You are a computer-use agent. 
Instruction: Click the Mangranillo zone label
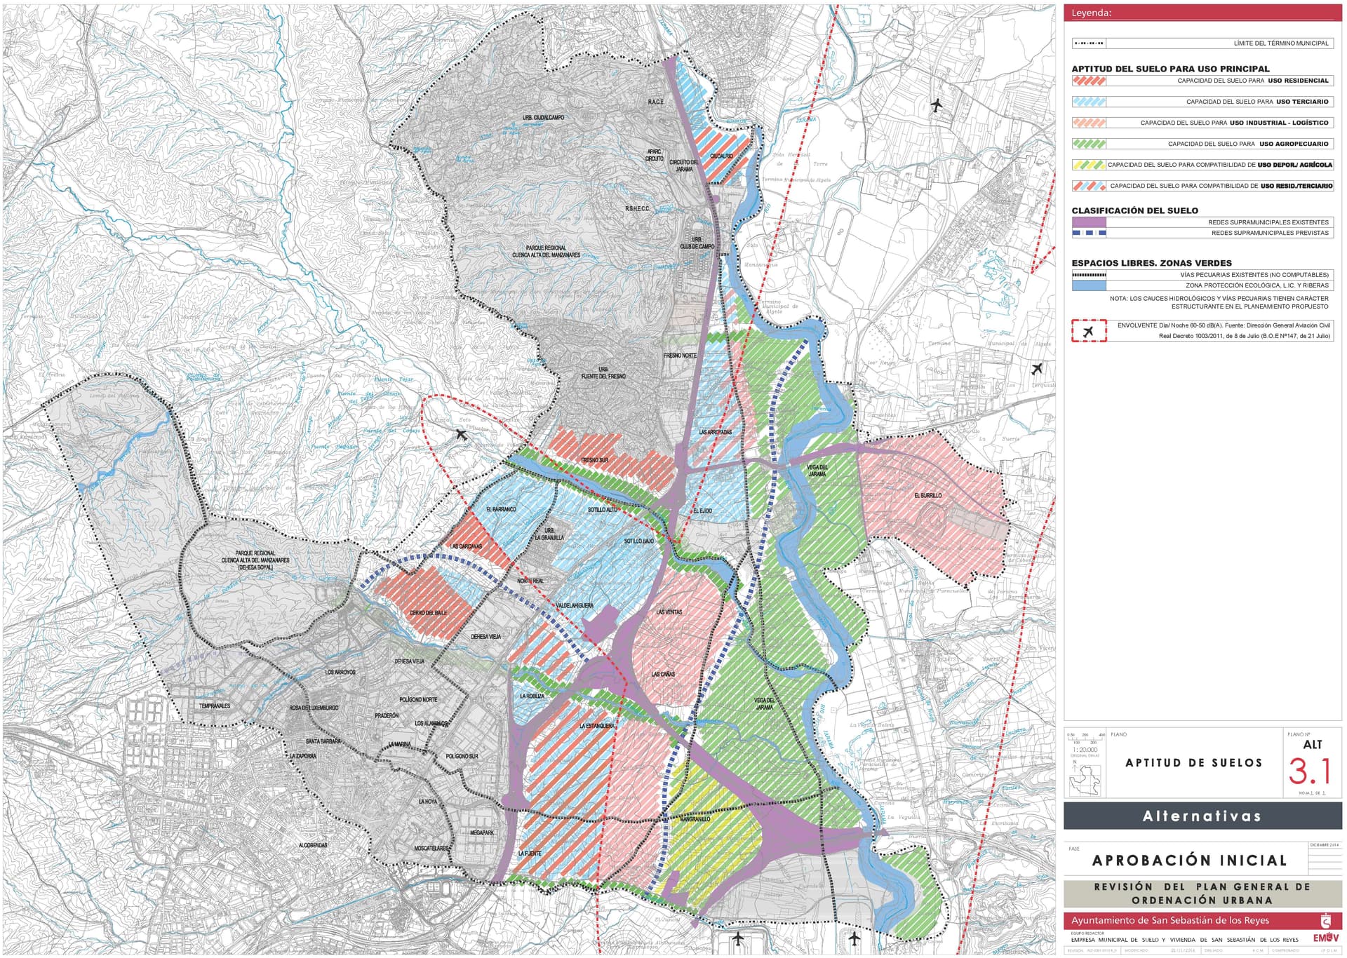pyautogui.click(x=695, y=818)
